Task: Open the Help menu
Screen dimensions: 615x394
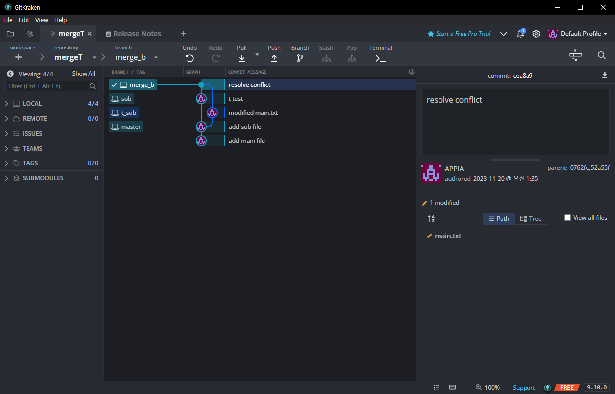Action: click(x=61, y=20)
